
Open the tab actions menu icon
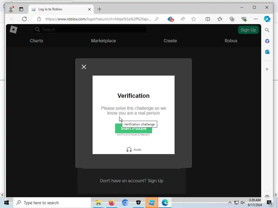pos(21,9)
